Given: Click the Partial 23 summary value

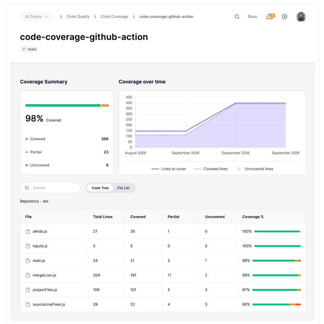Looking at the screenshot, I should tap(106, 152).
